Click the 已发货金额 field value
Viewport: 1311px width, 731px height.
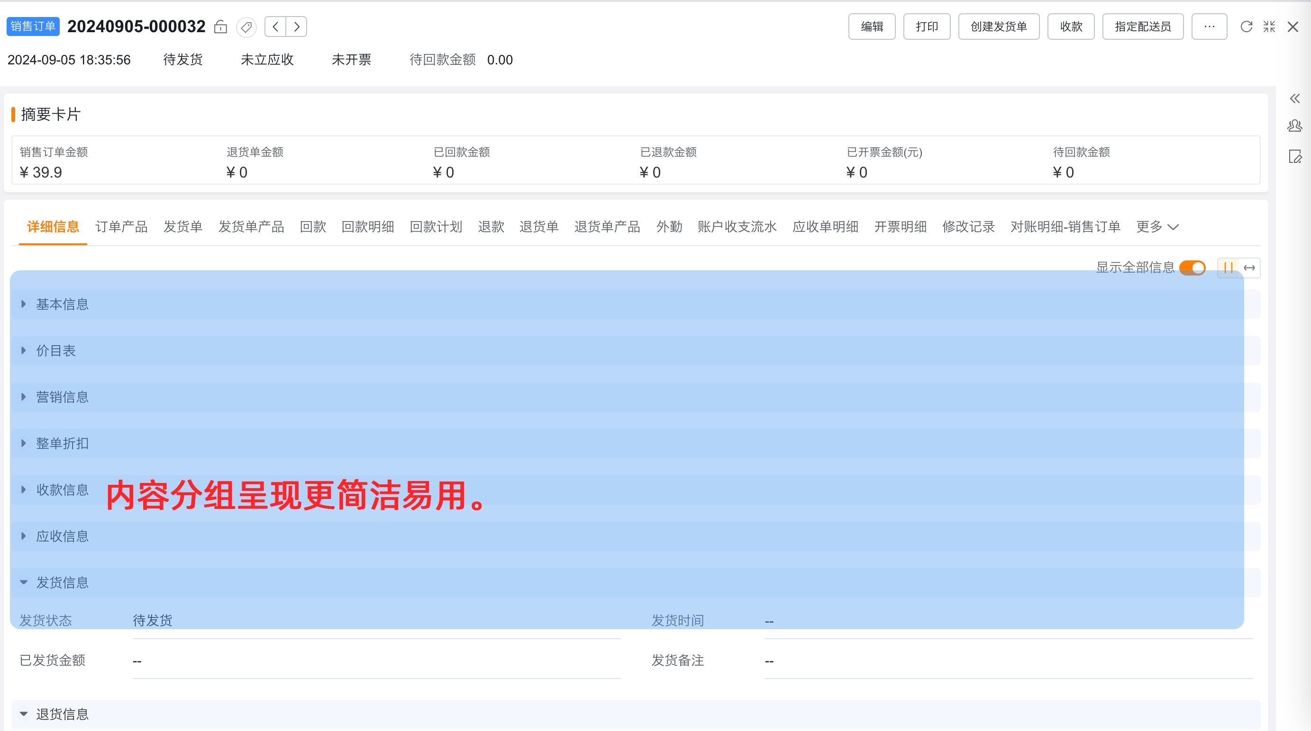pyautogui.click(x=376, y=661)
